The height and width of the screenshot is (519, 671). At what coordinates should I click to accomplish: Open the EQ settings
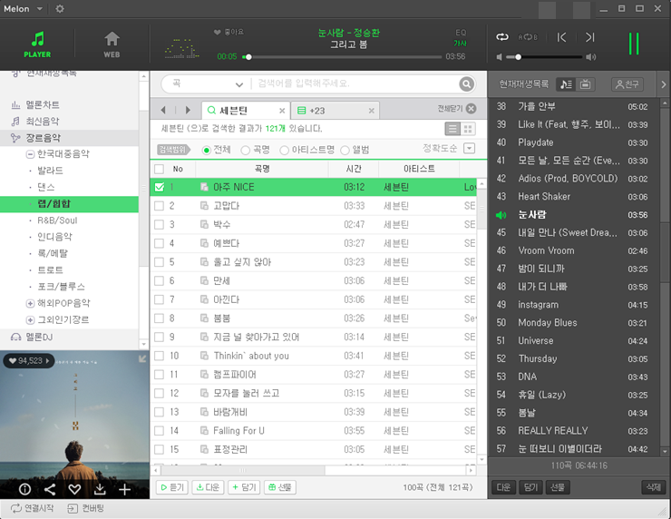pos(461,33)
